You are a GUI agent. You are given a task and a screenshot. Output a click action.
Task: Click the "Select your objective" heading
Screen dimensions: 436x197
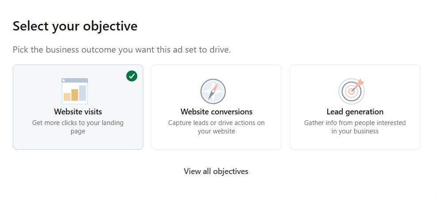click(x=75, y=26)
